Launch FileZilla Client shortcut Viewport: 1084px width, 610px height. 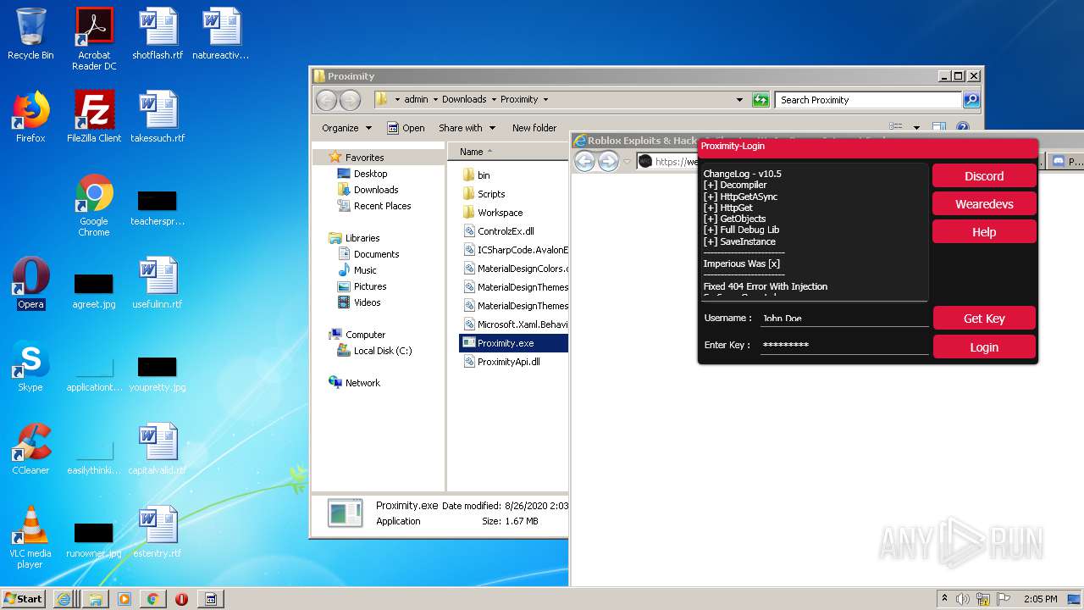coord(94,117)
